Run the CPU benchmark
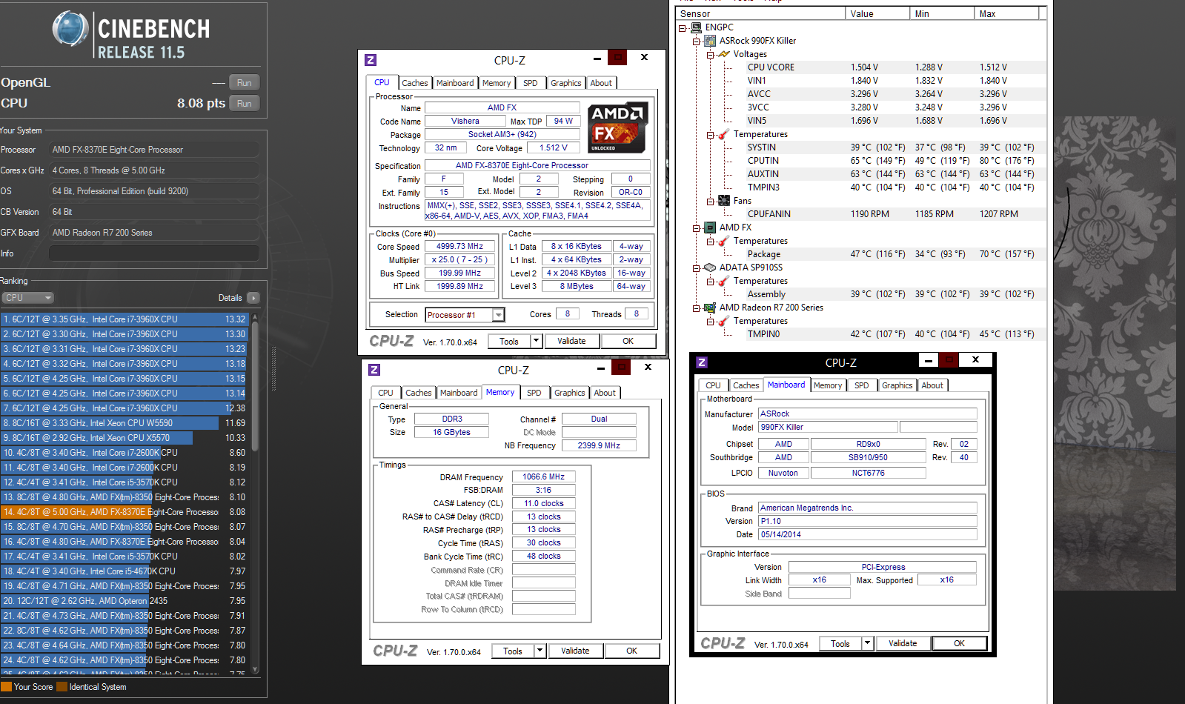Viewport: 1185px width, 704px height. coord(245,103)
